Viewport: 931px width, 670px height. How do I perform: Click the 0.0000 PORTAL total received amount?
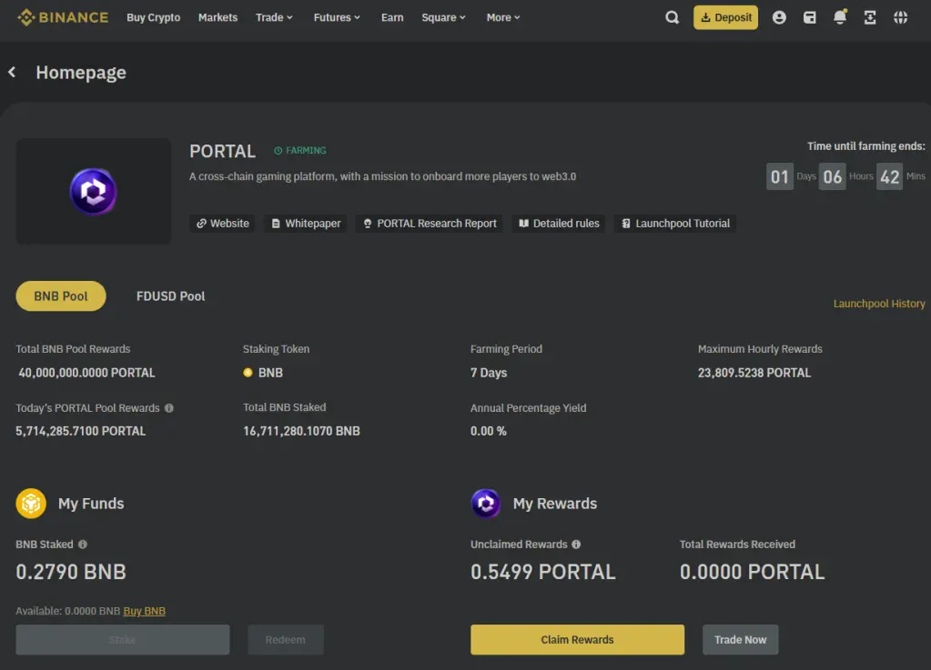click(753, 572)
